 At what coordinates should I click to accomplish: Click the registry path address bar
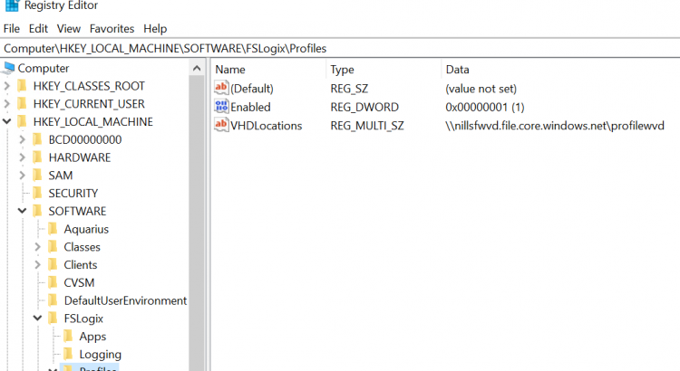coord(340,48)
